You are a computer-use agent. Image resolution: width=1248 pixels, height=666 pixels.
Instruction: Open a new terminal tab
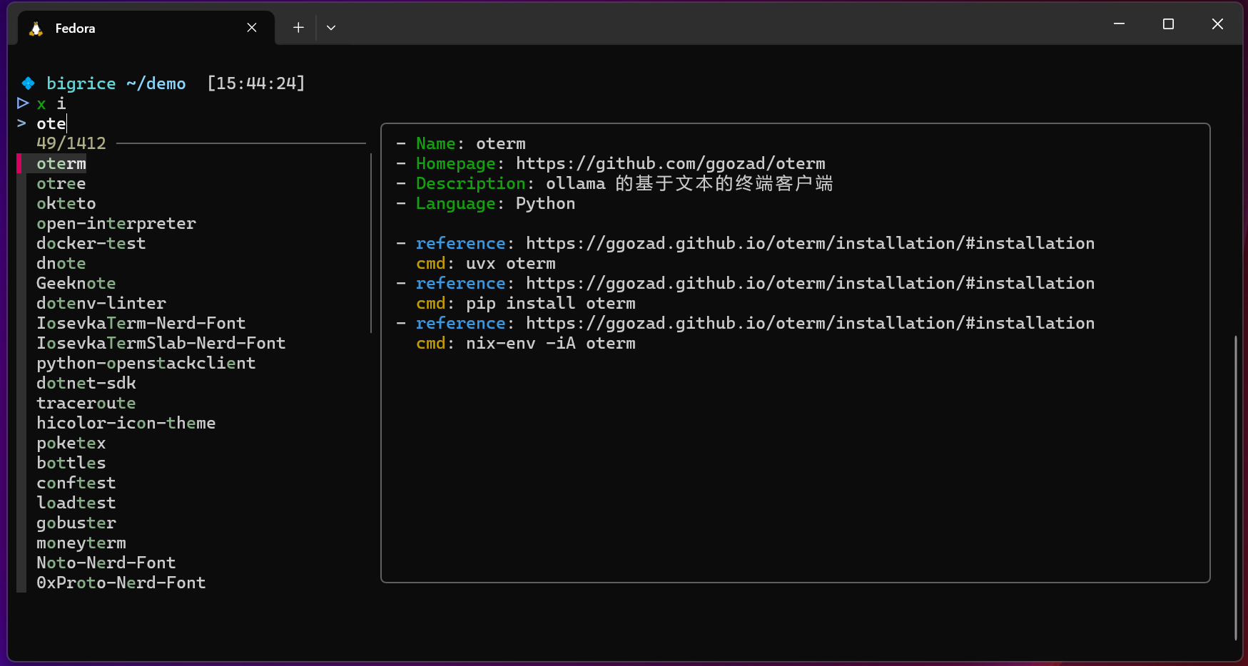coord(298,28)
